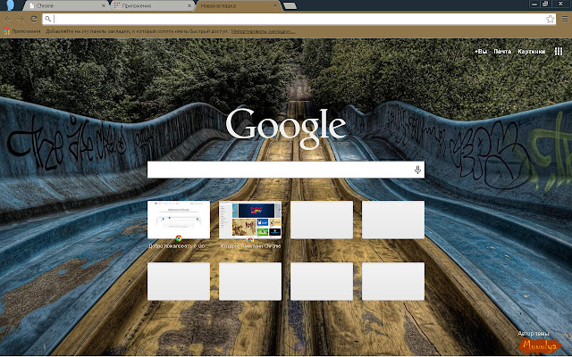572x357 pixels.
Task: Click the user profile avatar icon
Action: pos(10,5)
